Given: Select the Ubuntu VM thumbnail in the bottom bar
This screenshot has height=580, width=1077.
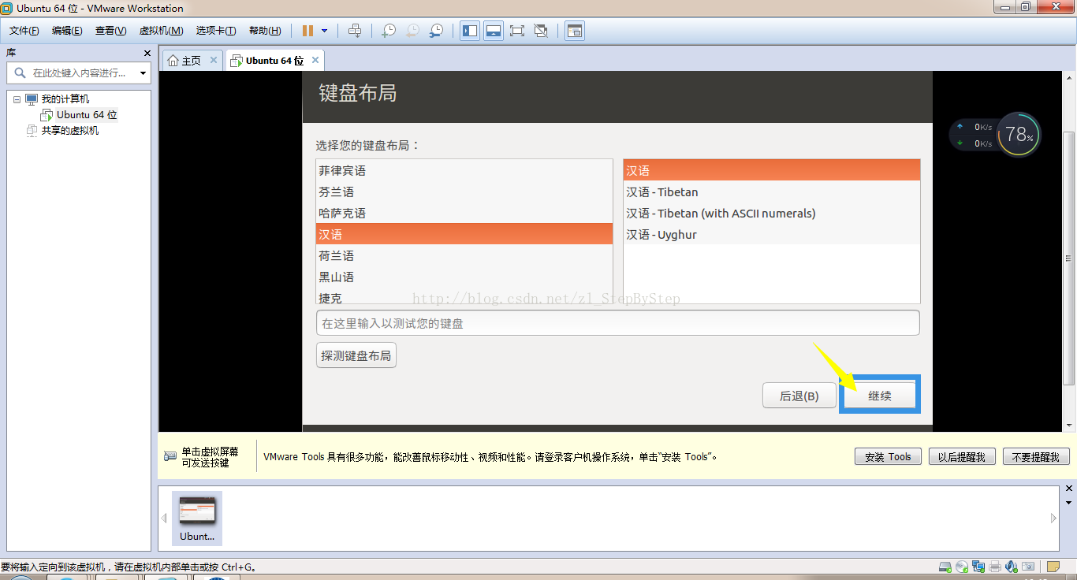Looking at the screenshot, I should [x=197, y=519].
